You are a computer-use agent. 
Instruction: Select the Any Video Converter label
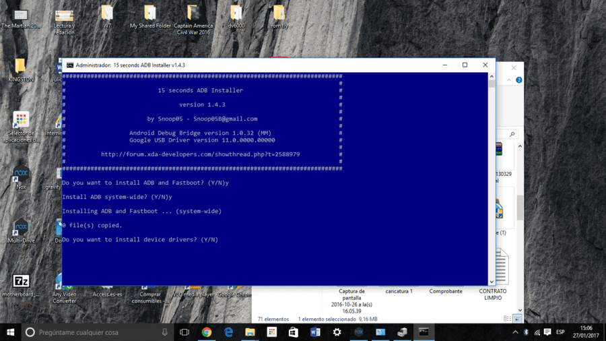point(64,298)
